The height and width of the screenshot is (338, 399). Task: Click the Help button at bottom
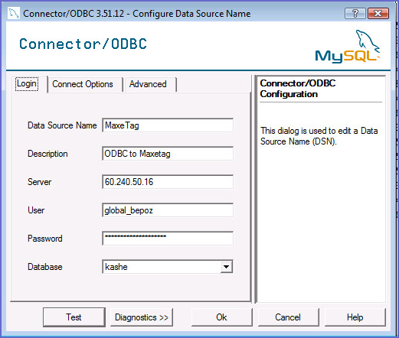[x=355, y=317]
